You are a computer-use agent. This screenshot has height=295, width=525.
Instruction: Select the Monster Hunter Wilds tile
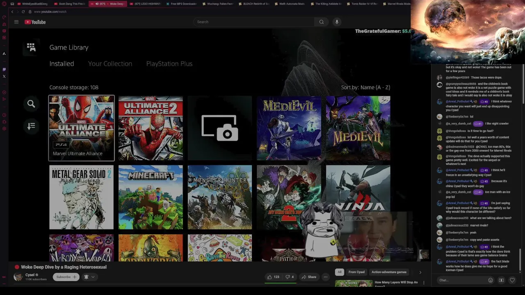click(x=220, y=197)
